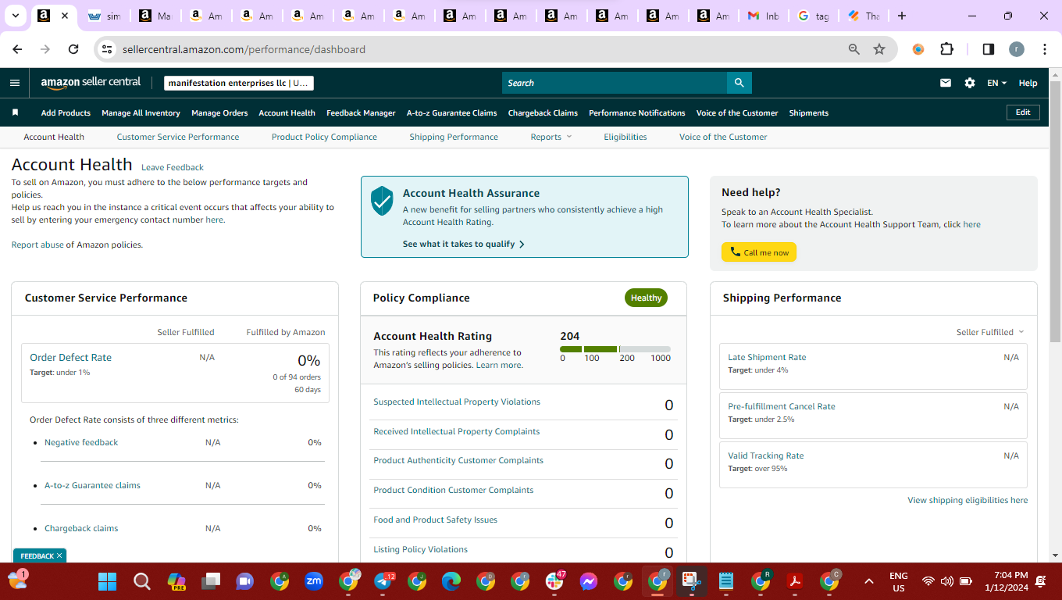This screenshot has width=1062, height=600.
Task: Open Feedback Manager
Action: point(361,112)
